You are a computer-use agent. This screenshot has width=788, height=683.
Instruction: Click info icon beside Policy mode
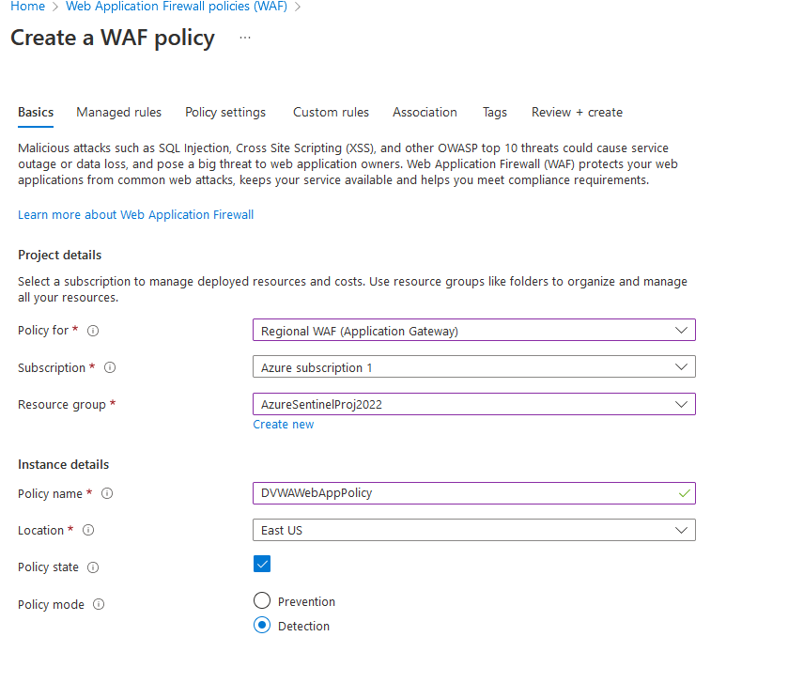coord(99,605)
